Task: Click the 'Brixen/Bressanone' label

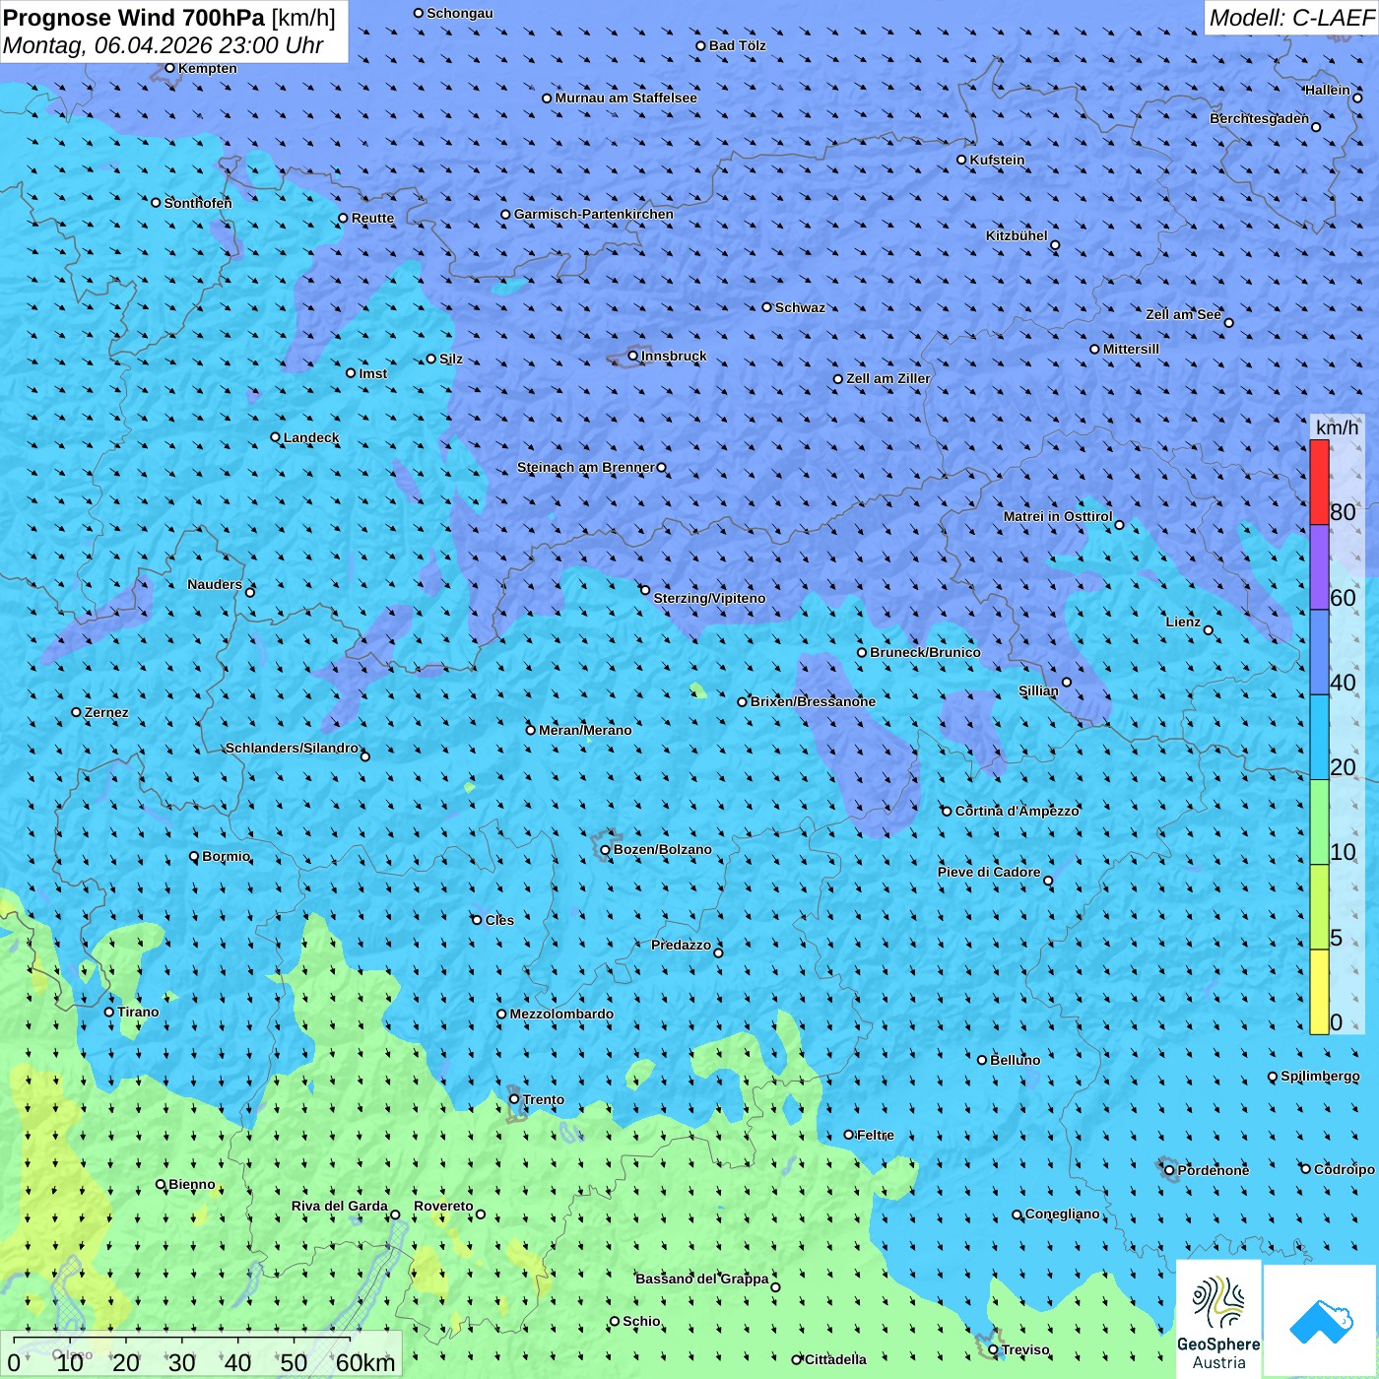Action: pos(814,701)
